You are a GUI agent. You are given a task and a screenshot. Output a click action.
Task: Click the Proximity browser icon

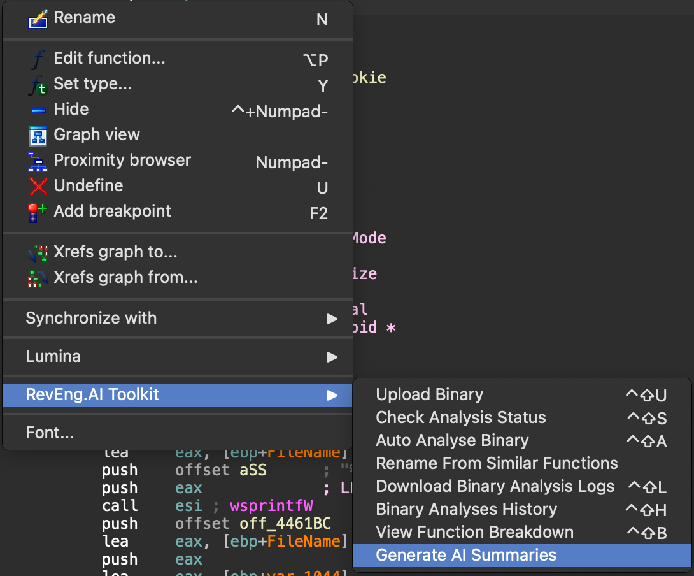point(38,161)
